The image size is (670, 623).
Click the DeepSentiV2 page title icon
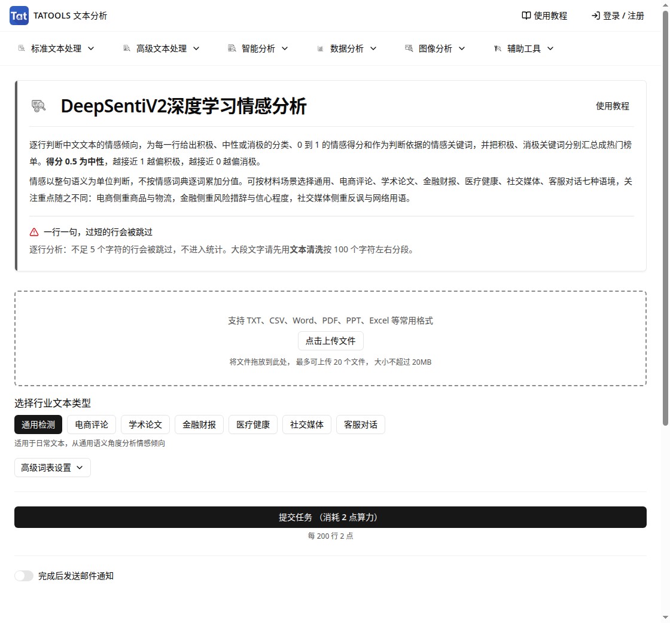coord(38,106)
